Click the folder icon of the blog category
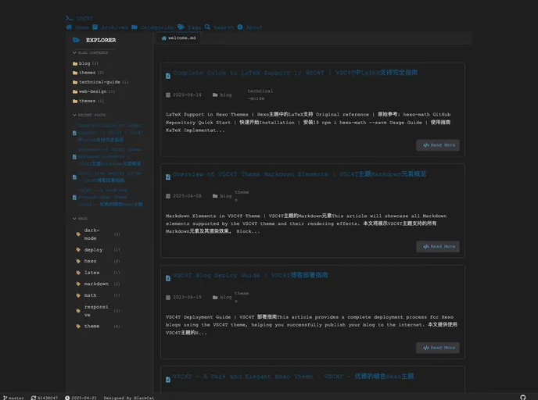This screenshot has width=538, height=400. pyautogui.click(x=75, y=63)
